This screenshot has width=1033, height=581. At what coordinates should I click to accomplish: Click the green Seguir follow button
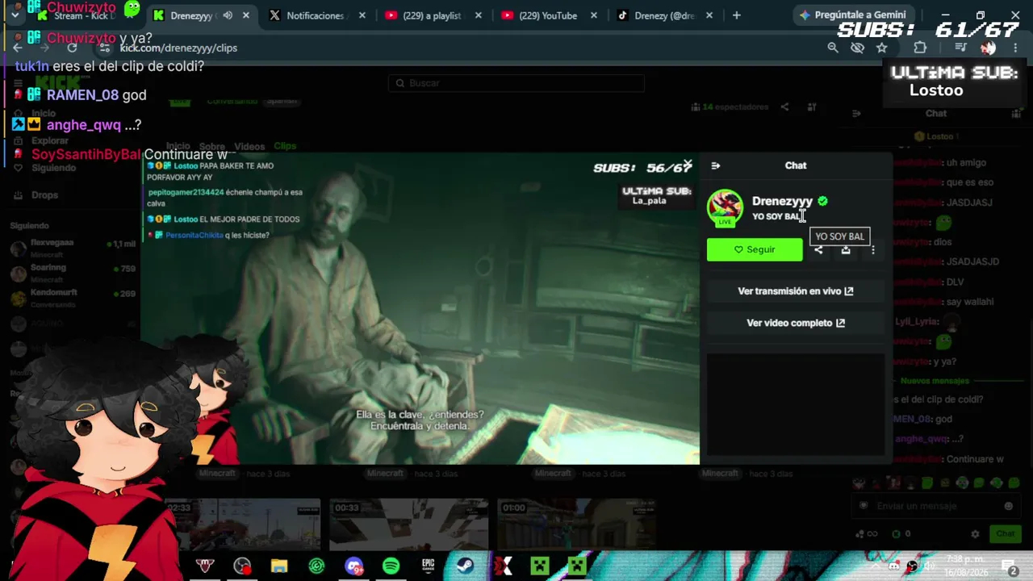tap(755, 250)
